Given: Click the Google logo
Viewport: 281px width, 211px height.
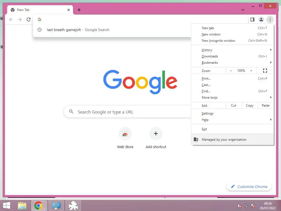Looking at the screenshot, I should tap(140, 82).
